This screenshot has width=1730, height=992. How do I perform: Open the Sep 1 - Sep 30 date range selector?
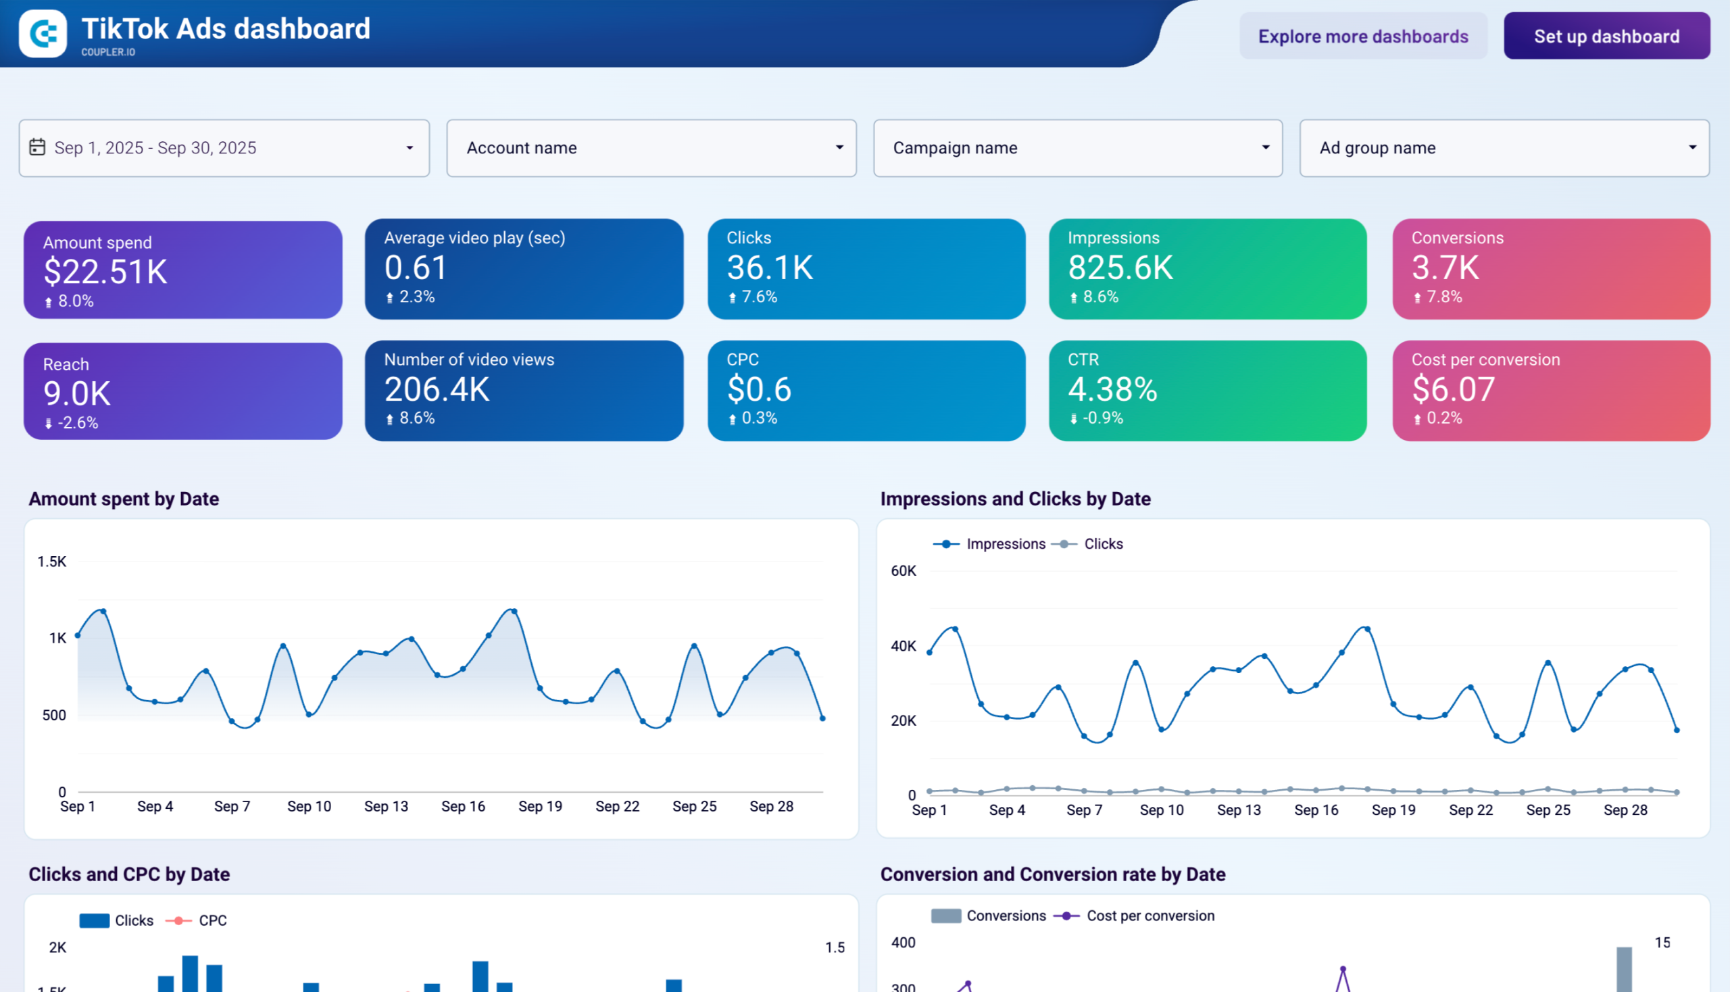pyautogui.click(x=225, y=148)
